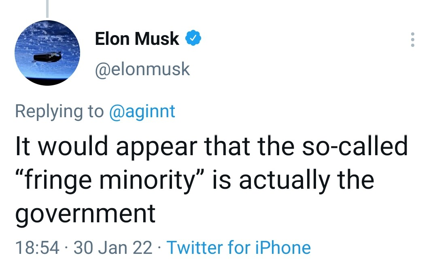The width and height of the screenshot is (437, 270).
Task: Click the Elon Musk display name
Action: [137, 39]
